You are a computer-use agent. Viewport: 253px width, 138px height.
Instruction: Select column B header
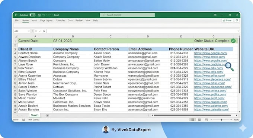coord(73,36)
